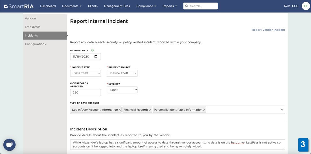The height and width of the screenshot is (154, 311).
Task: Open the Compliance menu
Action: click(x=146, y=6)
